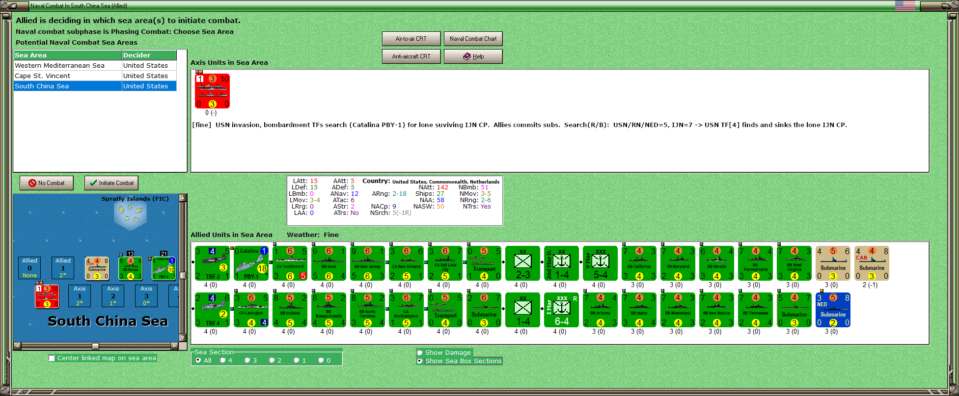This screenshot has width=959, height=396.
Task: Click the Sea Area column header
Action: point(68,55)
